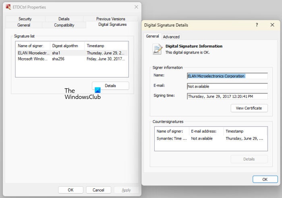
Task: Select the ELAN Microelectronics sha1 signature row
Action: pyautogui.click(x=72, y=53)
